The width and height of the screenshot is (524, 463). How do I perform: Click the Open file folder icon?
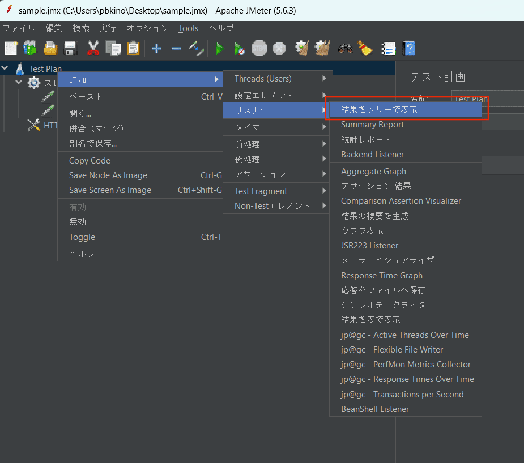[50, 49]
